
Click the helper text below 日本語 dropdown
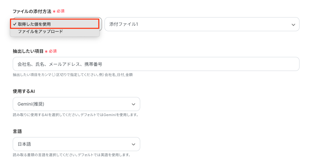click(x=72, y=155)
